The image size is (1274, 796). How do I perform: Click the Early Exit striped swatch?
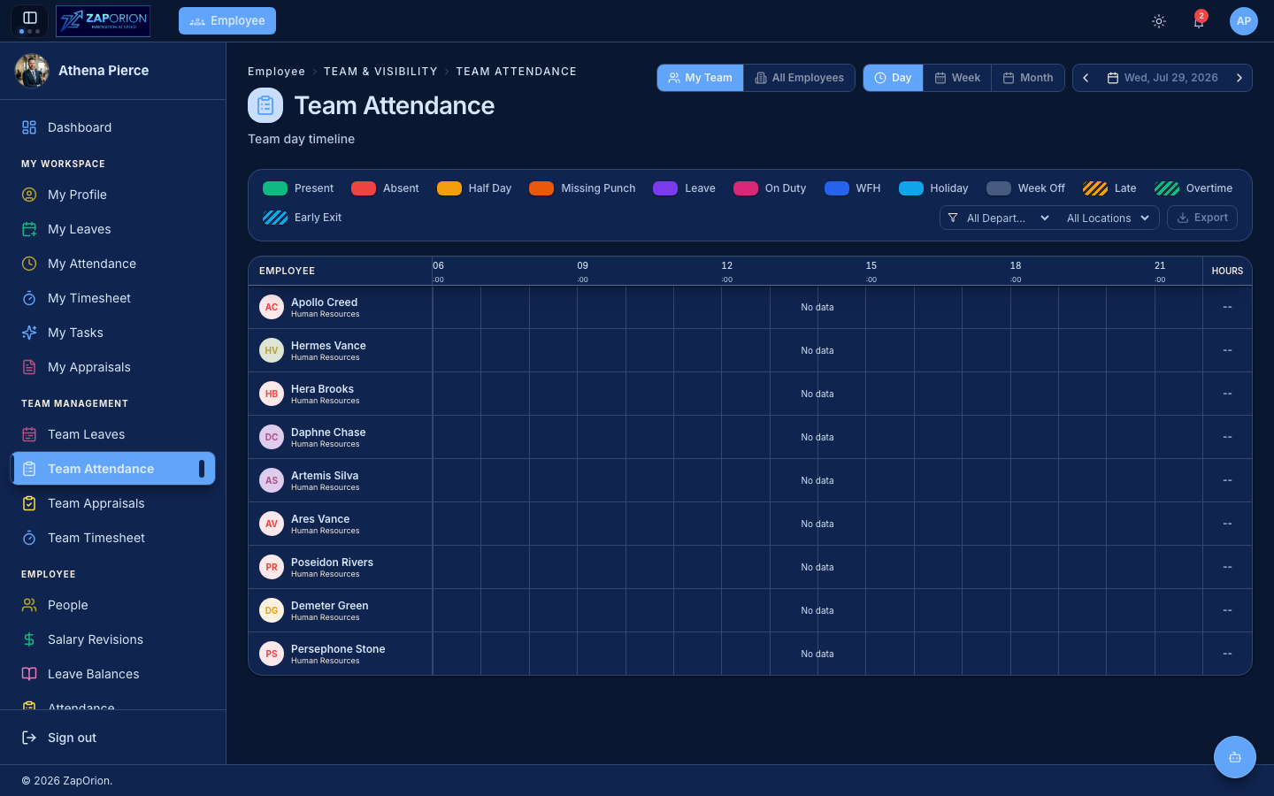tap(275, 218)
